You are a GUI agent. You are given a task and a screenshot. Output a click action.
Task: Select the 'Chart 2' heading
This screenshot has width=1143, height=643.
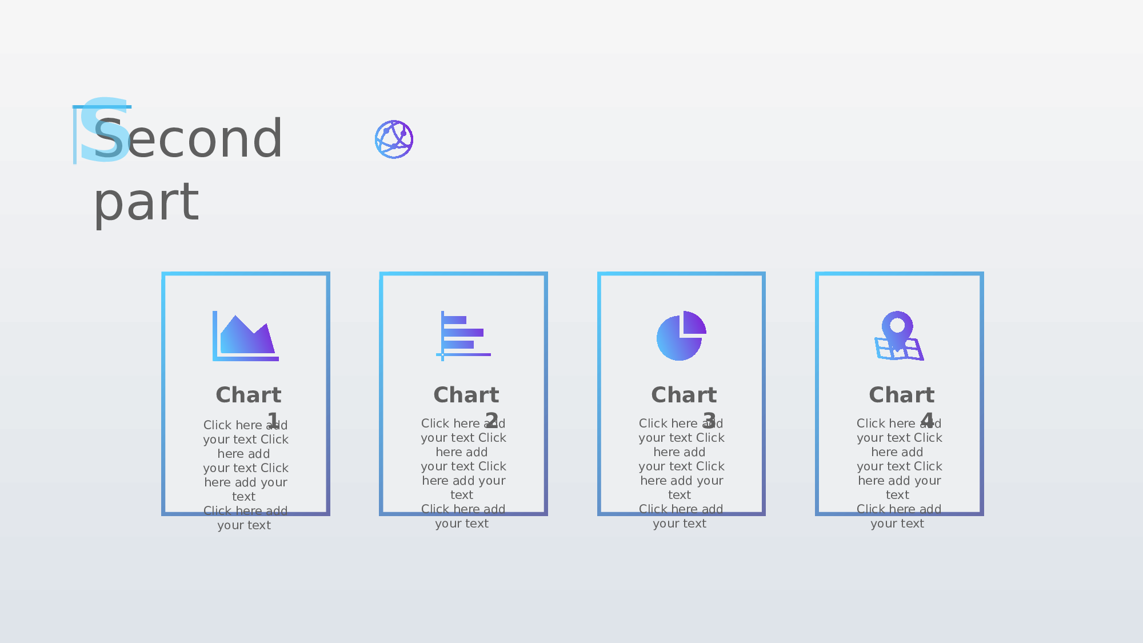467,408
